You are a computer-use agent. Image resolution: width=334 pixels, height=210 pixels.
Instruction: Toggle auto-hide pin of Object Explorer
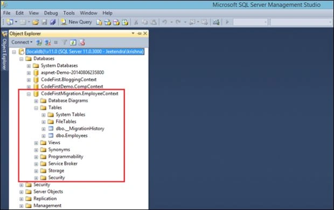(140, 33)
